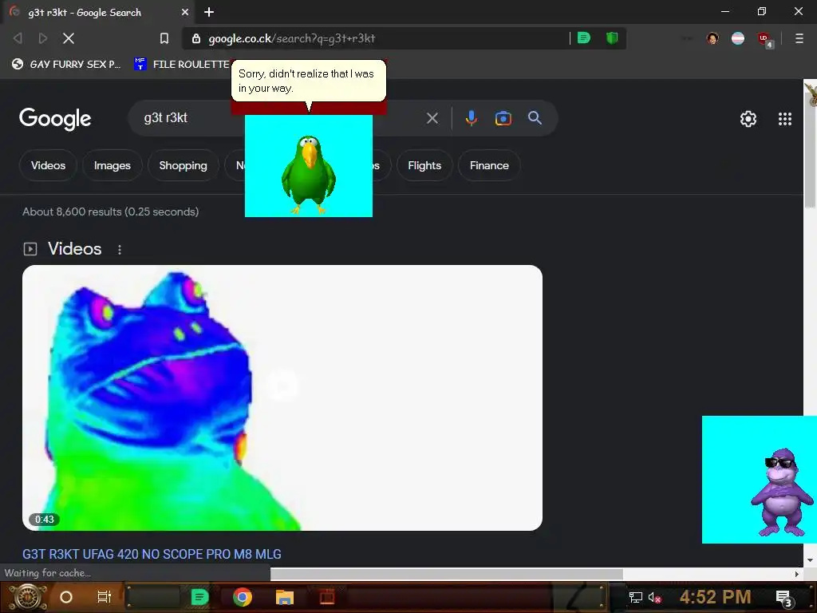817x613 pixels.
Task: Open the green chat app on the taskbar
Action: [199, 597]
